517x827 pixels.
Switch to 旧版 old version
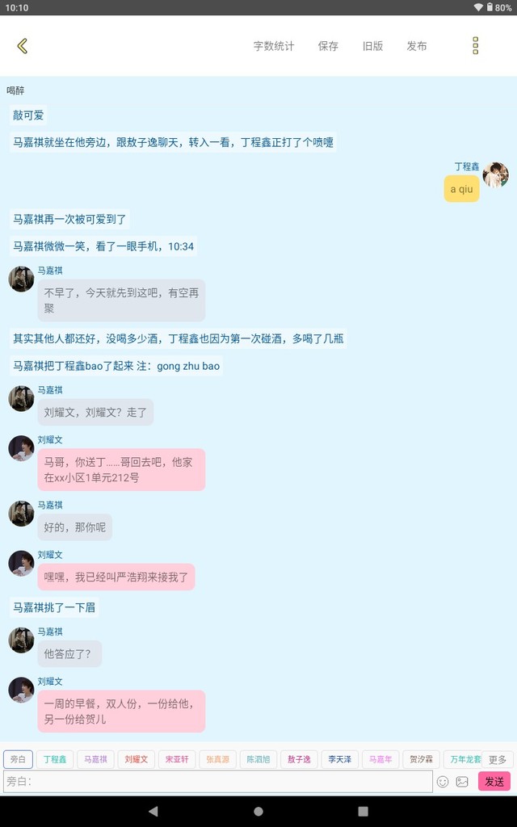pos(372,46)
